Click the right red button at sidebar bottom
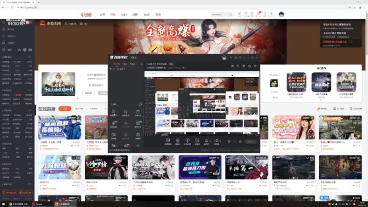 [25, 193]
